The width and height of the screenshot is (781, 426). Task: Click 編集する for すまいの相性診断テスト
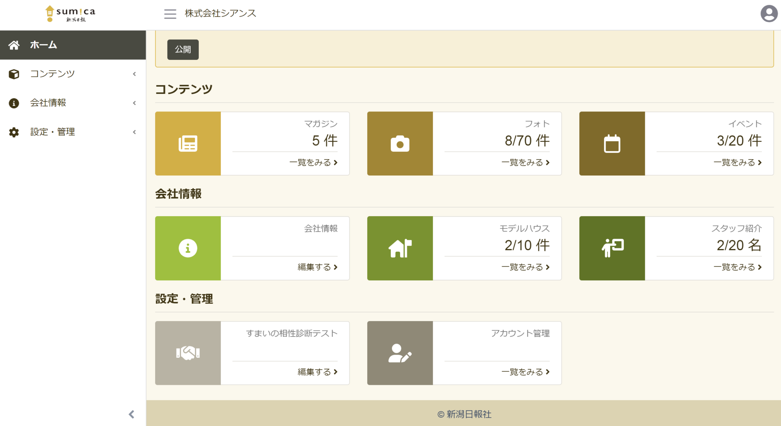[318, 372]
